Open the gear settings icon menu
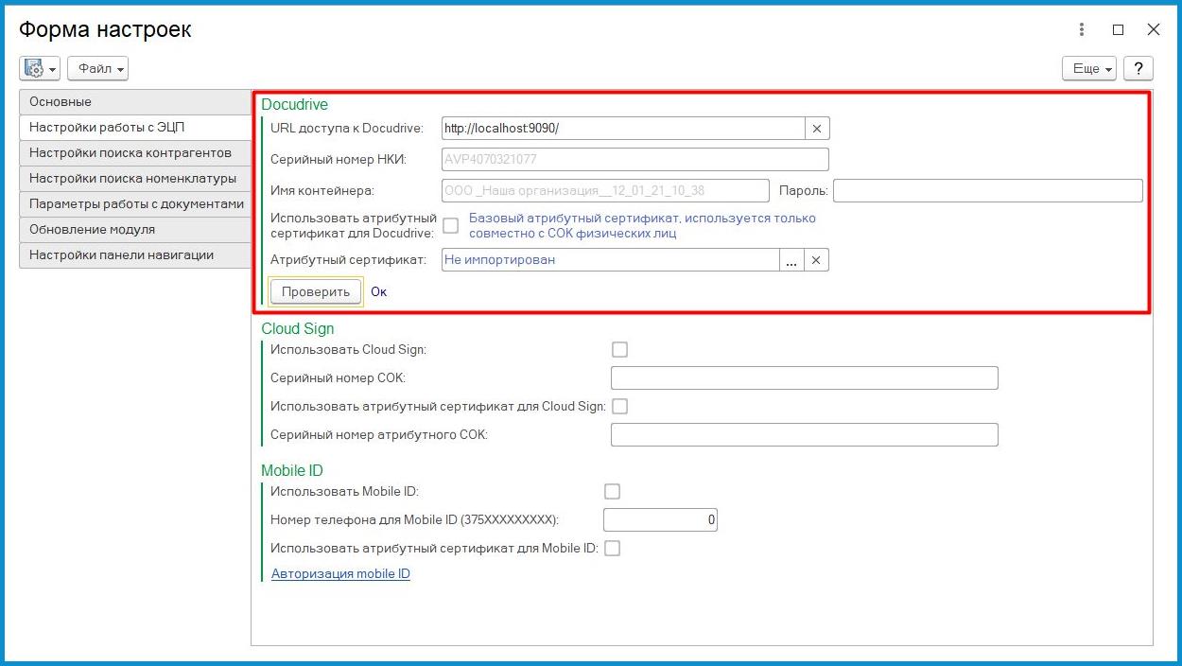The image size is (1182, 666). [40, 68]
